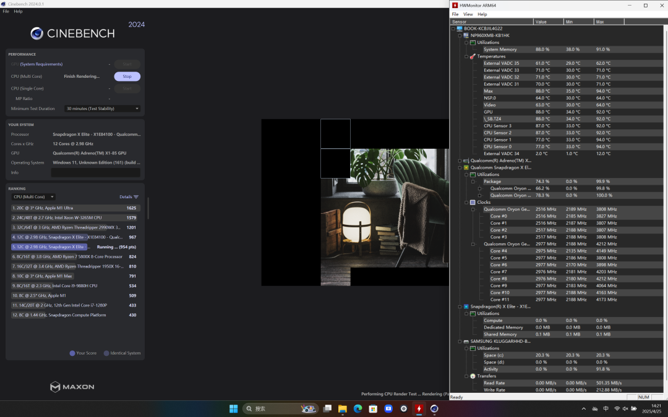Click the chip icon beside Qualcomm Snapdragon X El...
This screenshot has width=668, height=417.
(x=466, y=167)
